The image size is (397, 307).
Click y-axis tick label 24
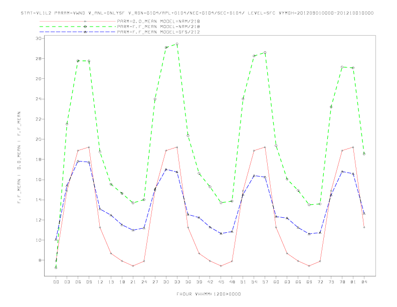(x=39, y=99)
